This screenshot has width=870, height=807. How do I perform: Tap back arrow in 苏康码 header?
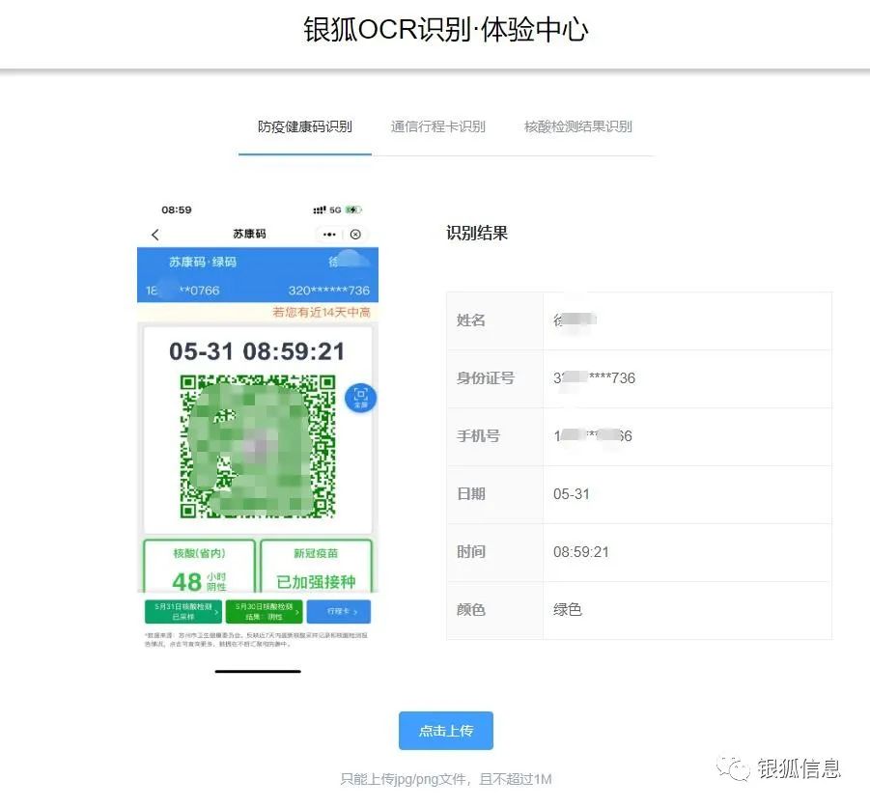click(155, 235)
